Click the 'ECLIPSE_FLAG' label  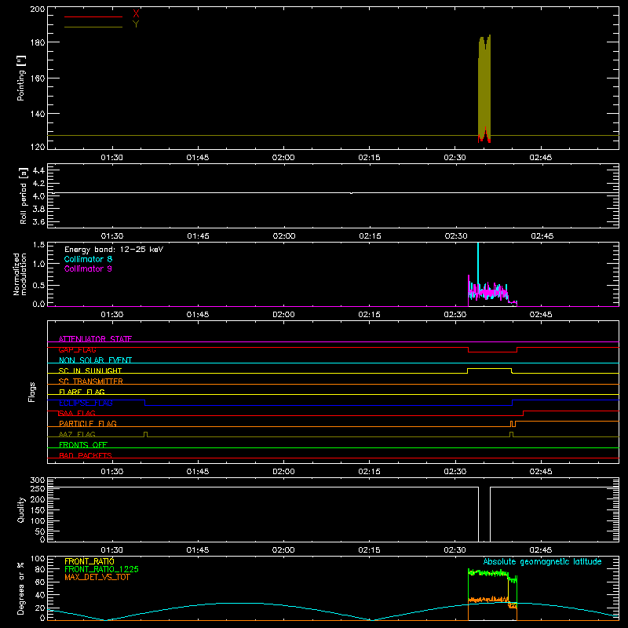[x=86, y=403]
